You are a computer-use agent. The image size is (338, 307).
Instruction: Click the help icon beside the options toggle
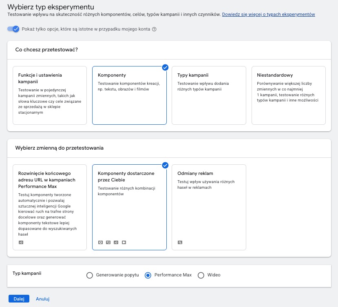point(154,29)
